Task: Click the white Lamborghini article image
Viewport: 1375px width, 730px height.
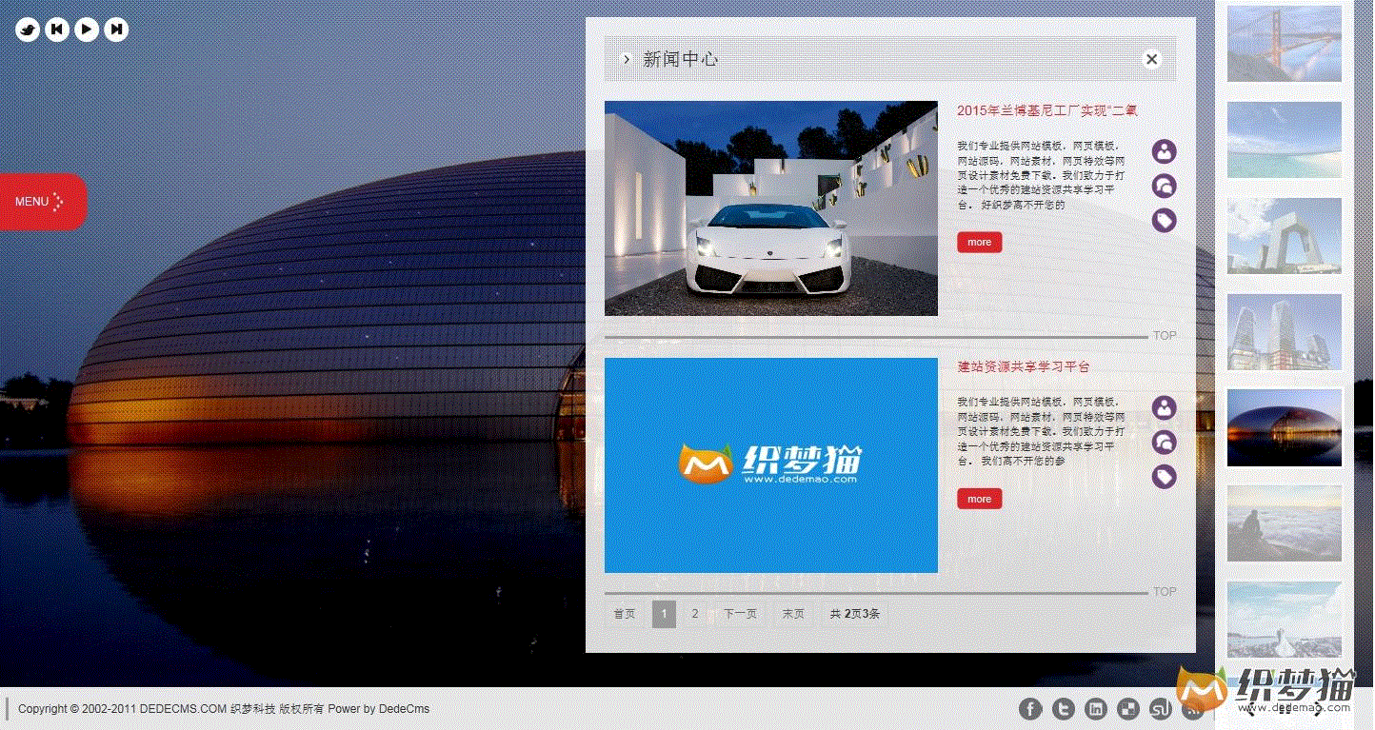Action: point(771,208)
